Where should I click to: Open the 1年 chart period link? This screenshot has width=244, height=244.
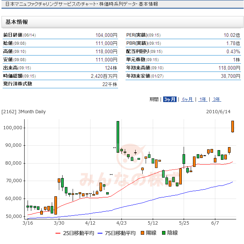point(203,99)
